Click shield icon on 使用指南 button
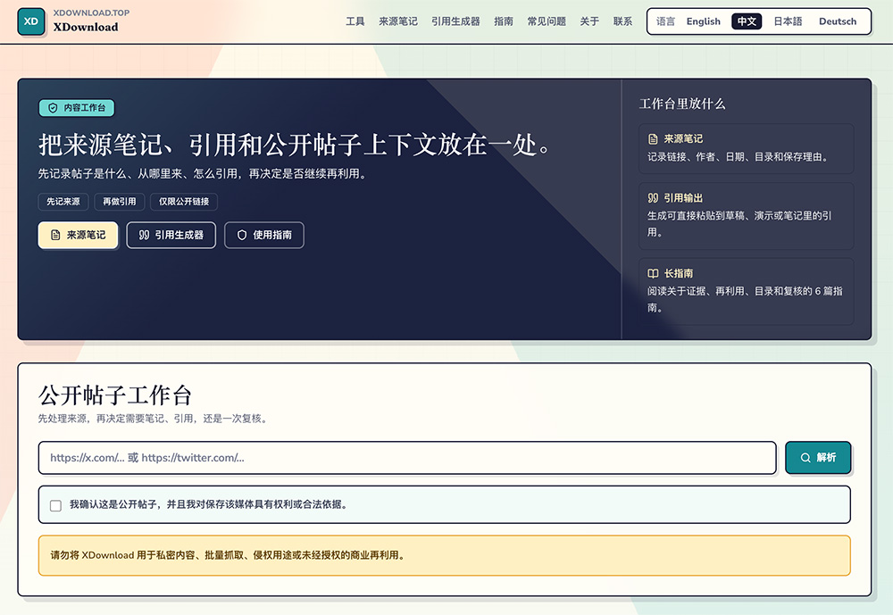Screen dimensions: 893x615 coord(242,235)
